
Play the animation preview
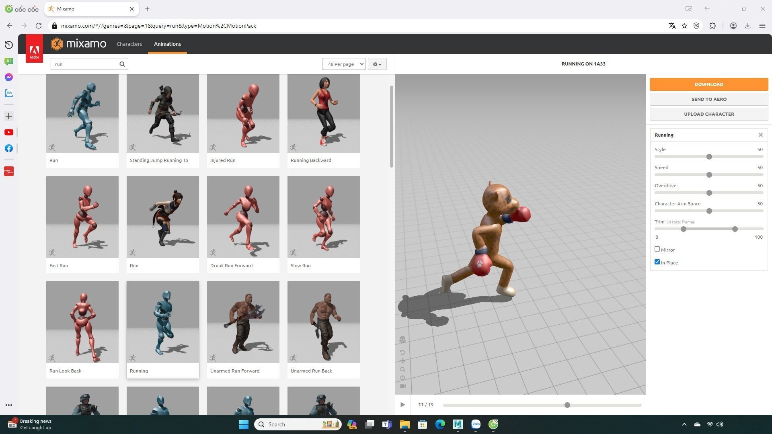click(x=402, y=405)
